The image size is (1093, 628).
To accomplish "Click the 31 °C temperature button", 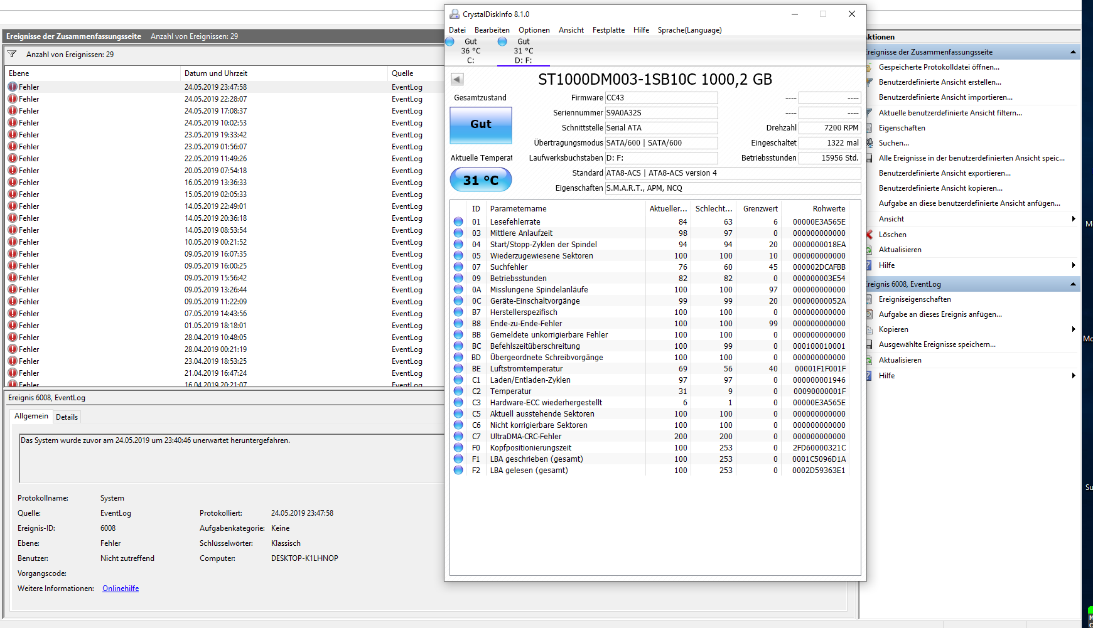I will (481, 180).
